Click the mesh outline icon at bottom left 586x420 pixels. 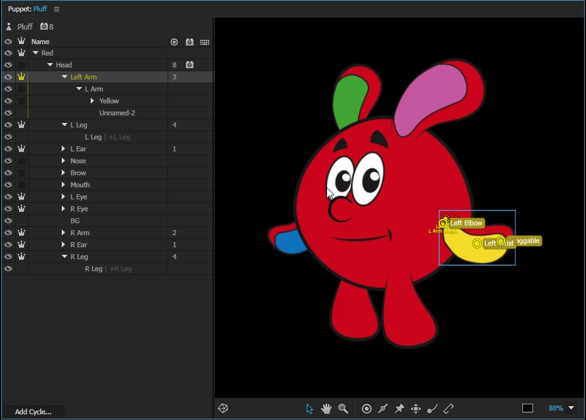click(x=223, y=408)
